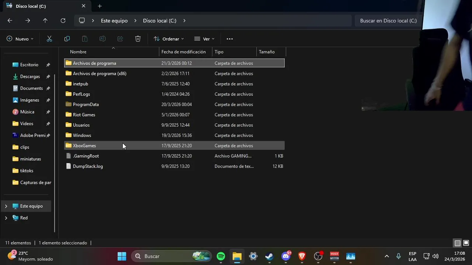Click the Copy icon in toolbar

[67, 39]
